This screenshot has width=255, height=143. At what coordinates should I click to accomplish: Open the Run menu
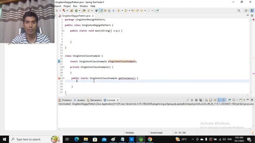(x=75, y=6)
